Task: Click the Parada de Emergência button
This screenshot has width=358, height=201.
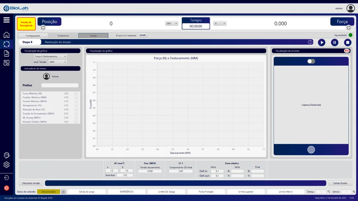Action: point(26,24)
